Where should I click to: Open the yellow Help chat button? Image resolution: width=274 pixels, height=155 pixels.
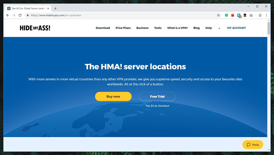pyautogui.click(x=253, y=145)
